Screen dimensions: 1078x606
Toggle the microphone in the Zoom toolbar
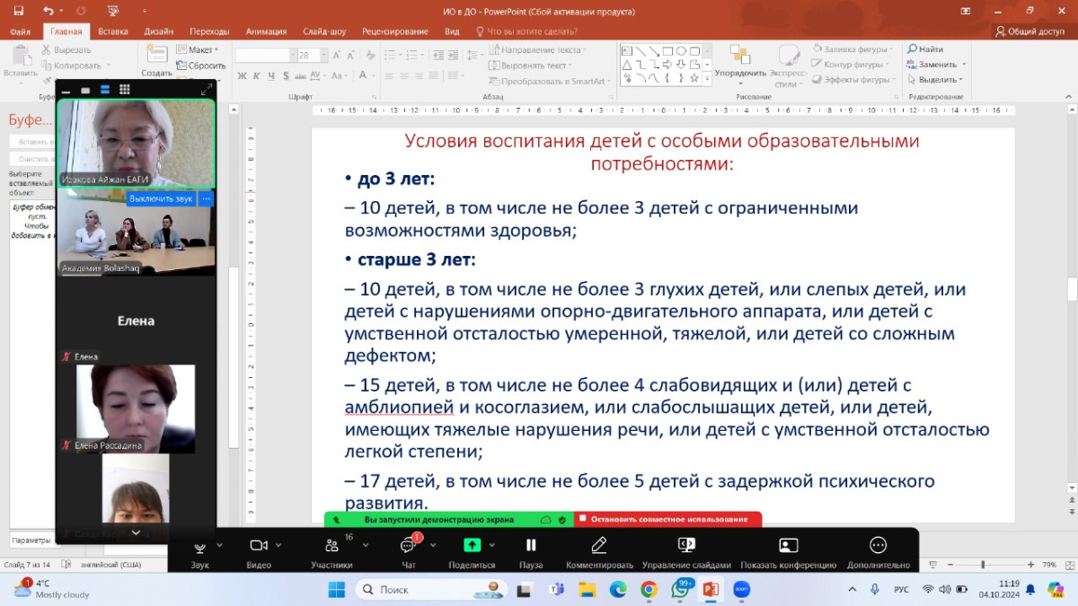(199, 546)
